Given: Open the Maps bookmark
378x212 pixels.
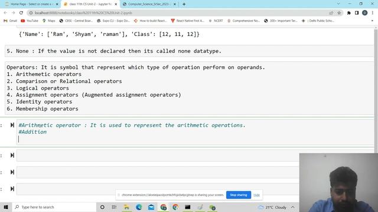Looking at the screenshot, I should point(49,21).
